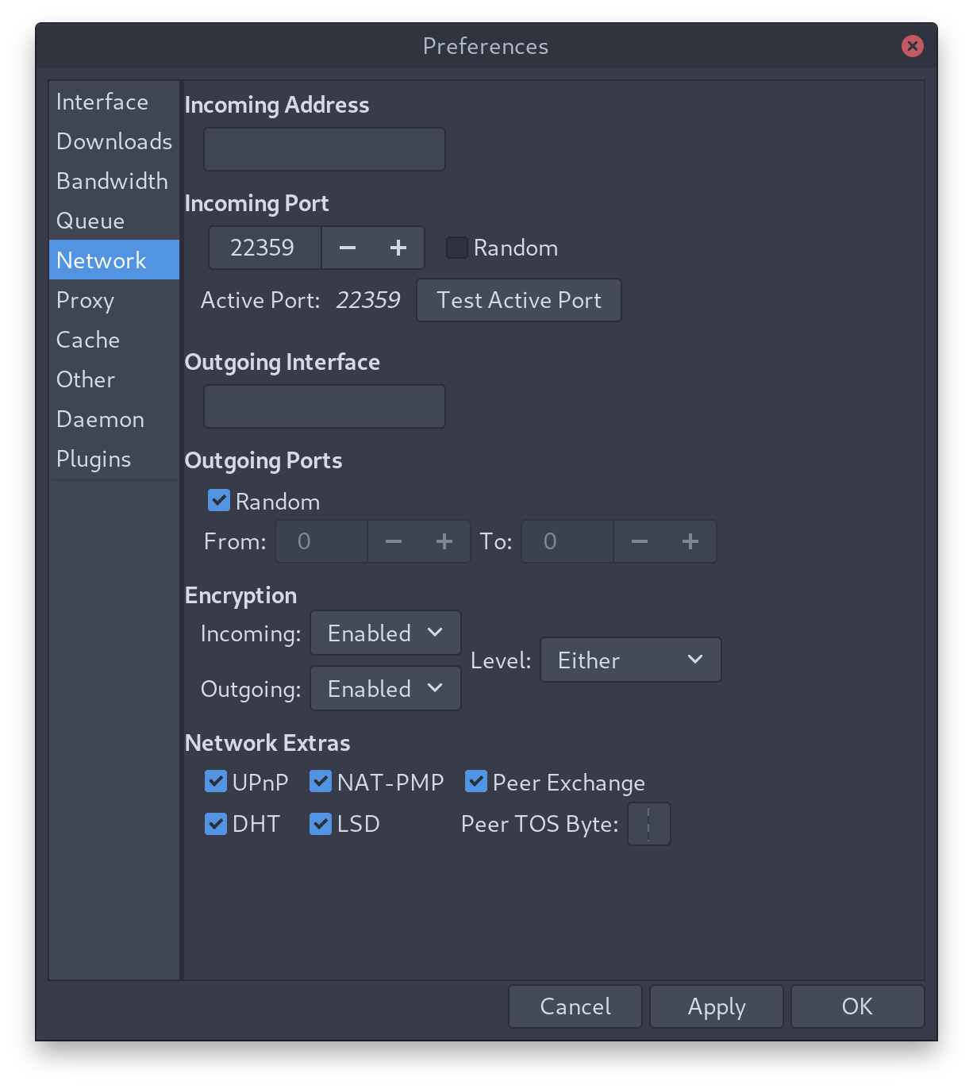Click the Incoming Port number field
The height and width of the screenshot is (1089, 973).
pyautogui.click(x=265, y=248)
